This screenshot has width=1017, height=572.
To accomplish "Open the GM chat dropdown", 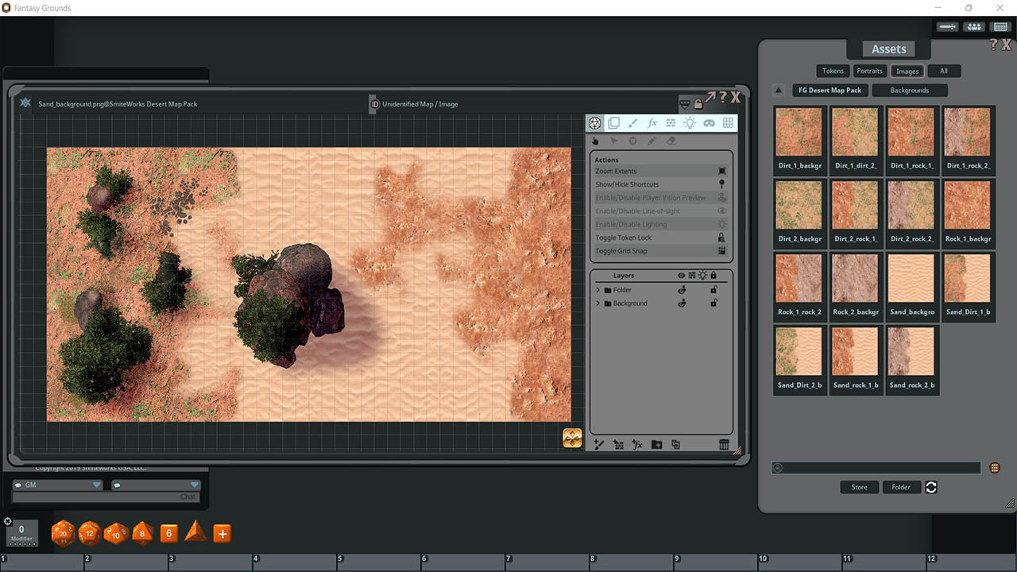I will tap(97, 484).
